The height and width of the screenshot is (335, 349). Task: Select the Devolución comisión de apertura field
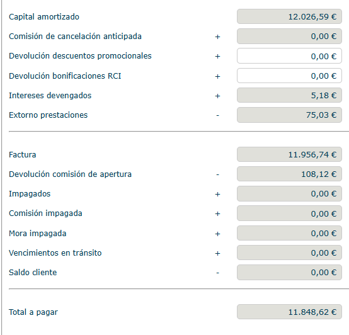(289, 174)
